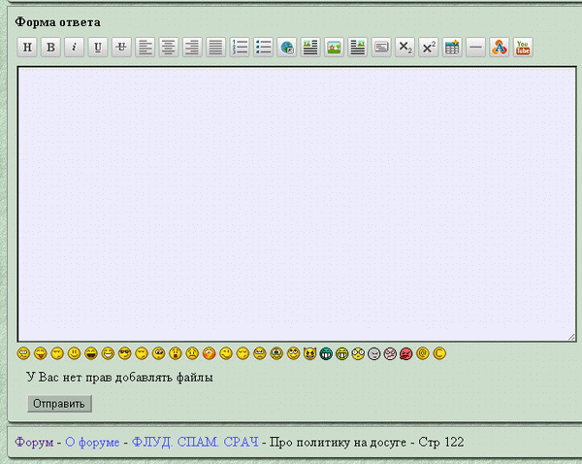Insert a heading with H button
This screenshot has width=582, height=464.
27,48
